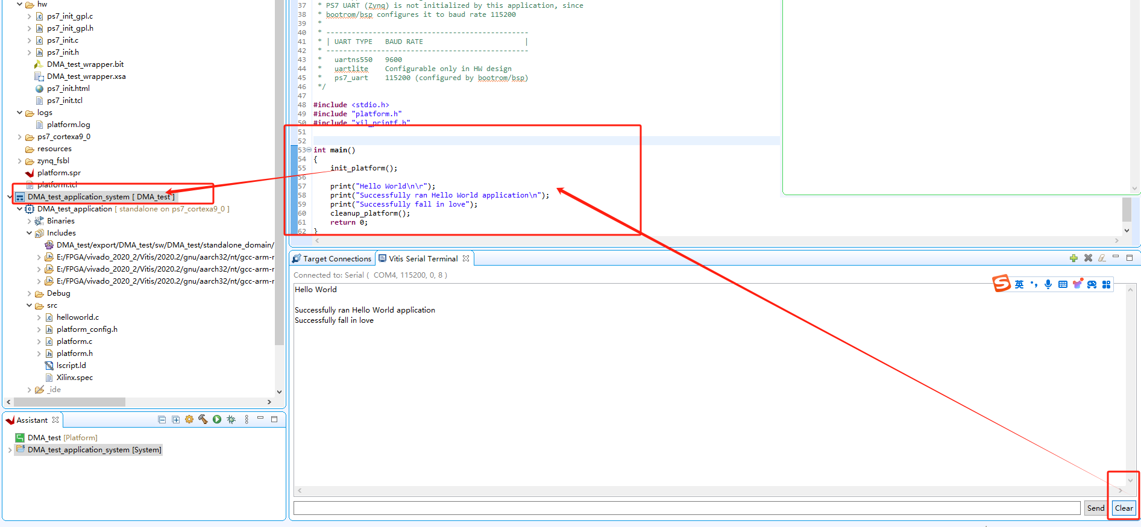Screen dimensions: 1141x527
Task: Click the Clear button
Action: (1124, 508)
